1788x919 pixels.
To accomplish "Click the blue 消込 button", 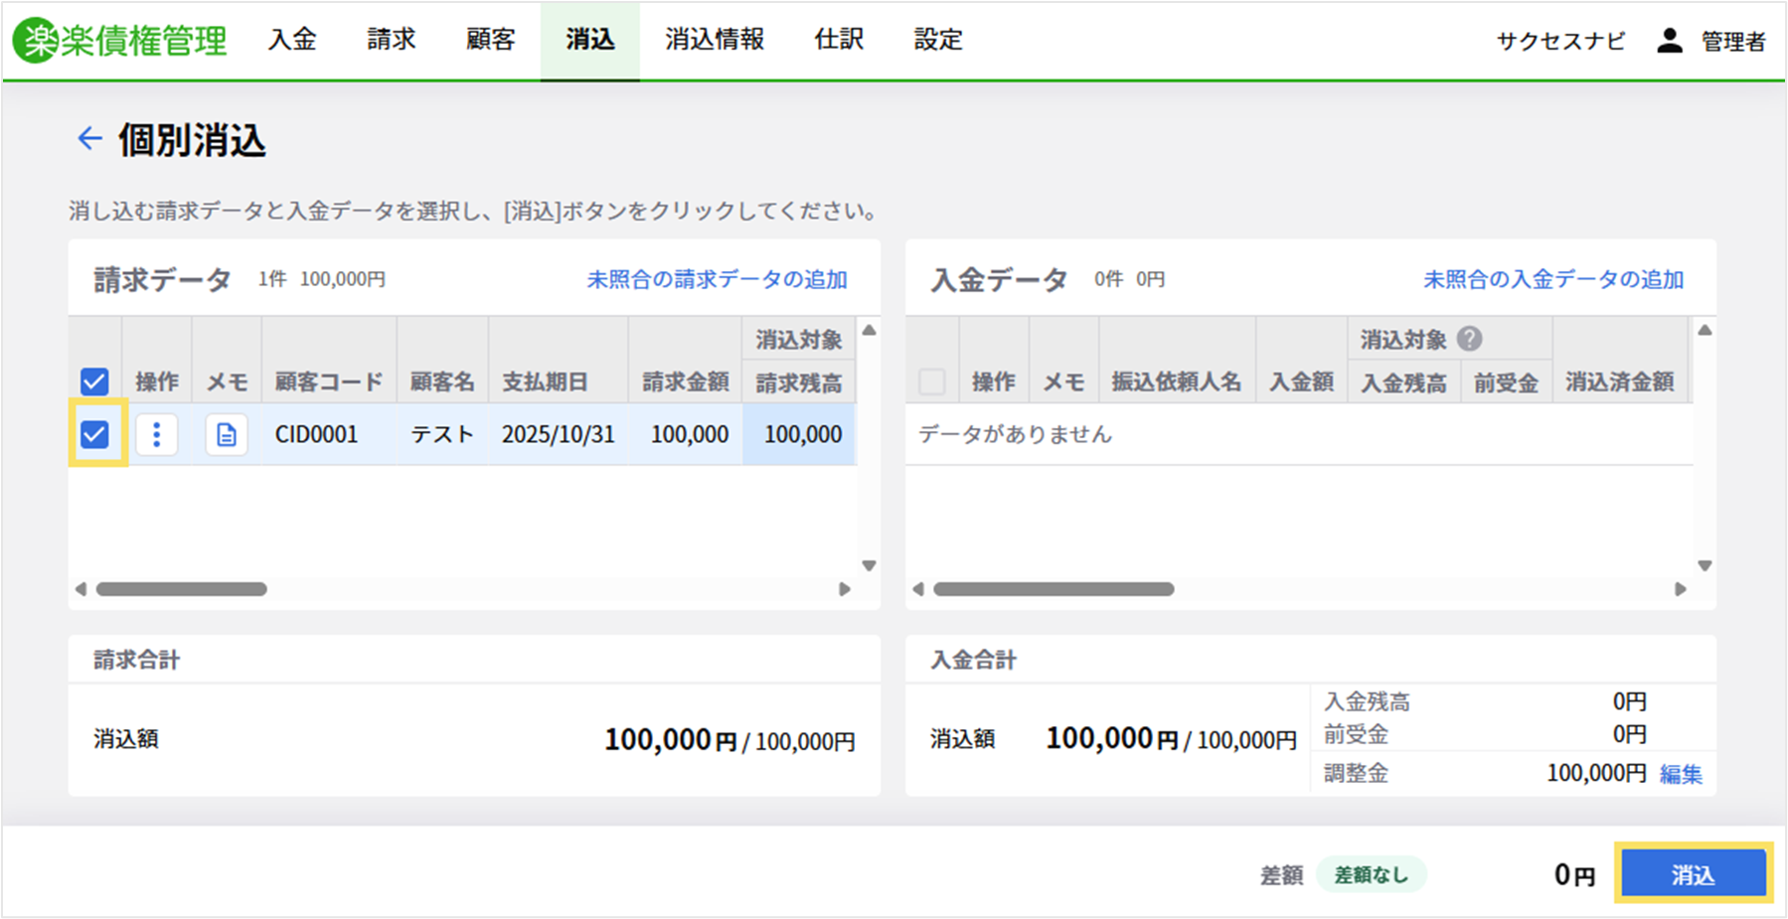I will coord(1693,874).
